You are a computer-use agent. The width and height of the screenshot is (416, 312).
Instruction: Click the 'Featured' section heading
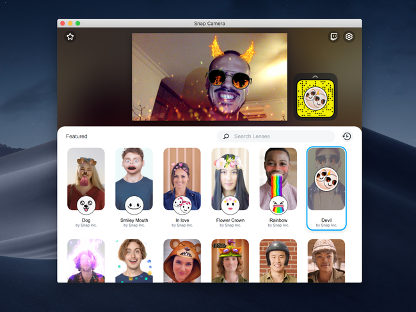click(77, 136)
